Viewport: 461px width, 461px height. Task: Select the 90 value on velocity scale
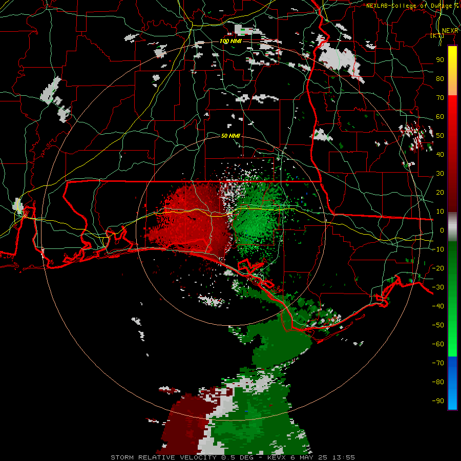click(x=440, y=60)
